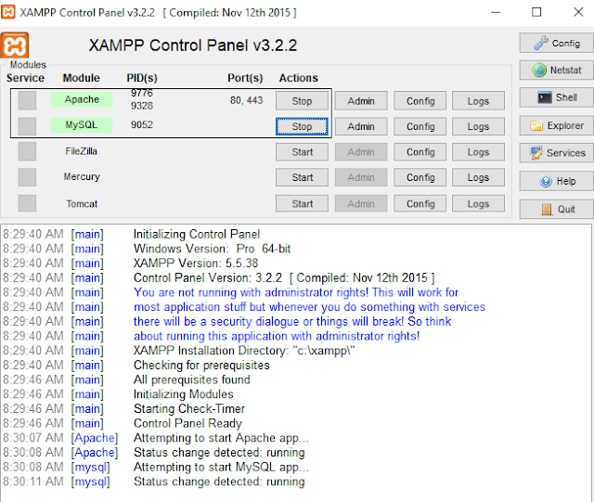Click the log line 'Attempting to start MySQL app...'
This screenshot has height=502, width=594.
221,467
